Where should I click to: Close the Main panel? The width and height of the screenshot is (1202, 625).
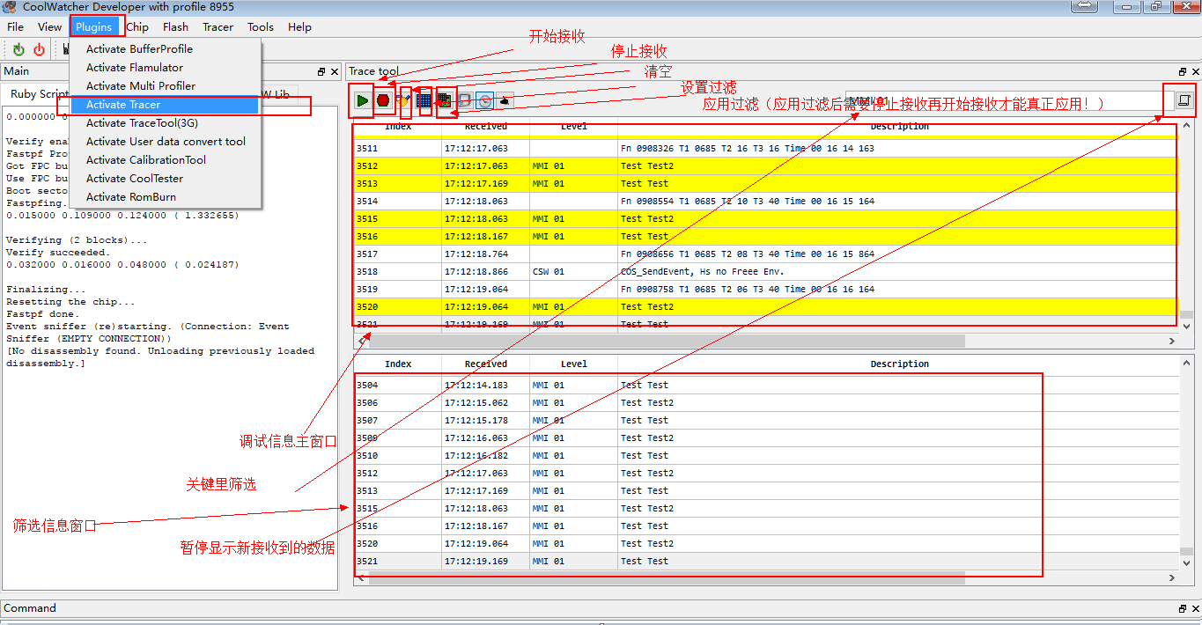pyautogui.click(x=334, y=71)
